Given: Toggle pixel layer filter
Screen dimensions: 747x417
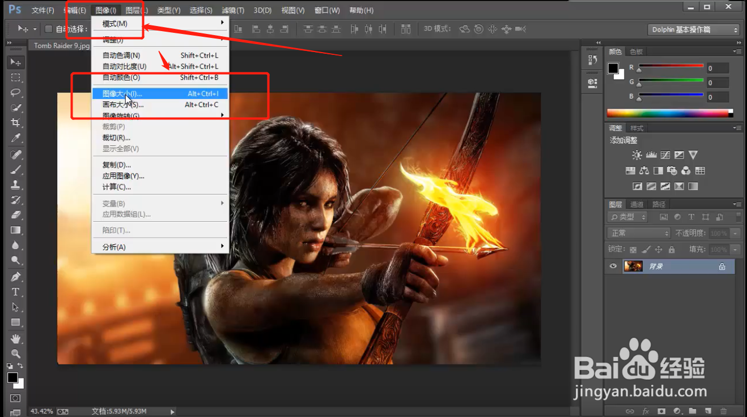Looking at the screenshot, I should pyautogui.click(x=663, y=217).
